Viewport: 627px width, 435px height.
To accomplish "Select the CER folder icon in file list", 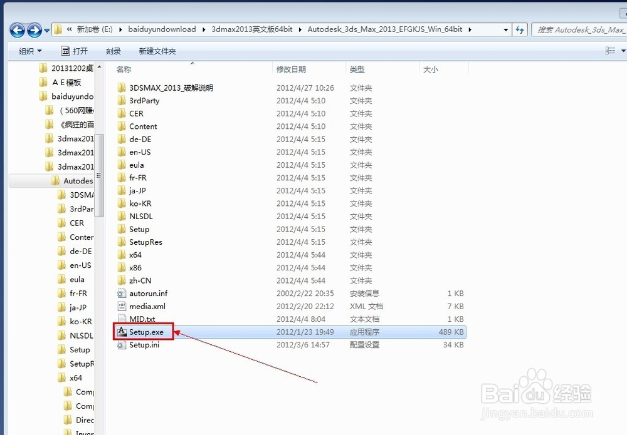I will click(x=122, y=113).
